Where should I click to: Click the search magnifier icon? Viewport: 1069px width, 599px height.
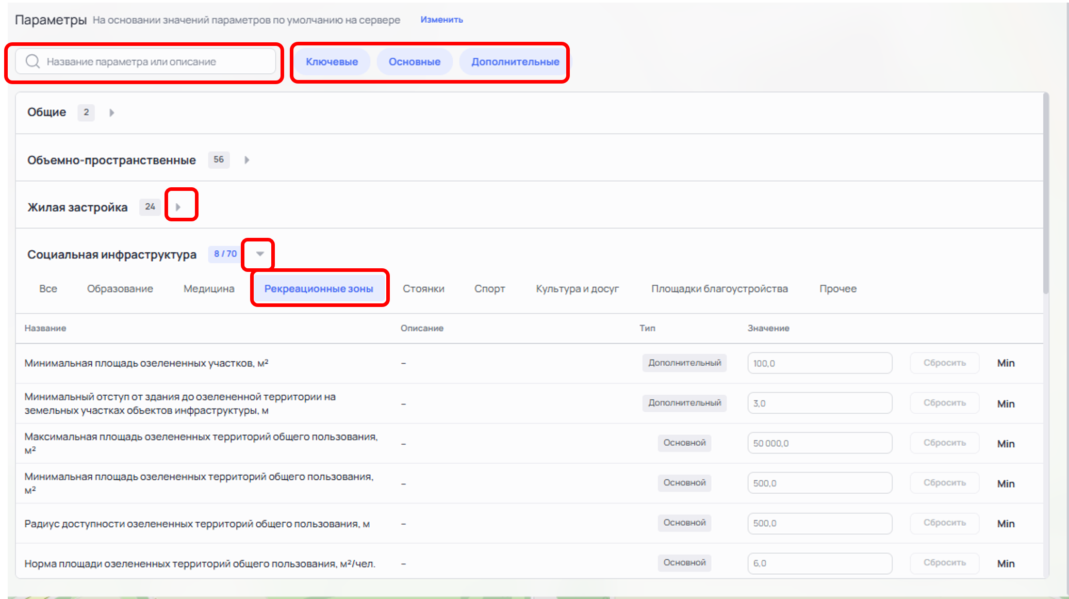coord(32,61)
